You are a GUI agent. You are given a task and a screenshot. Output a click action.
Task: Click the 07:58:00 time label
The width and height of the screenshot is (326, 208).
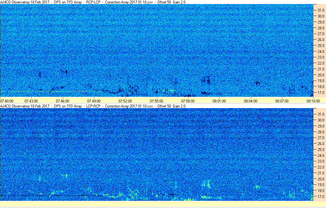point(188,101)
